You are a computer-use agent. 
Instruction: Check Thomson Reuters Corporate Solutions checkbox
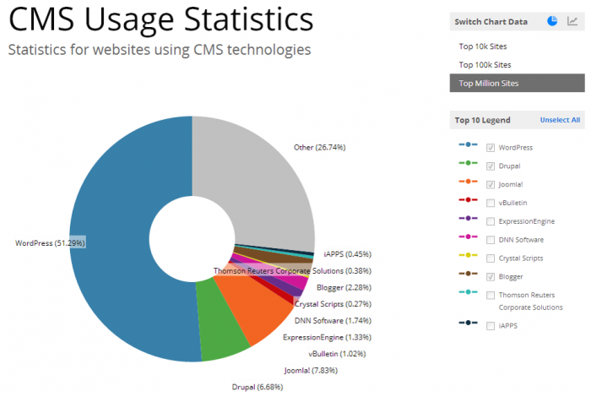[491, 295]
